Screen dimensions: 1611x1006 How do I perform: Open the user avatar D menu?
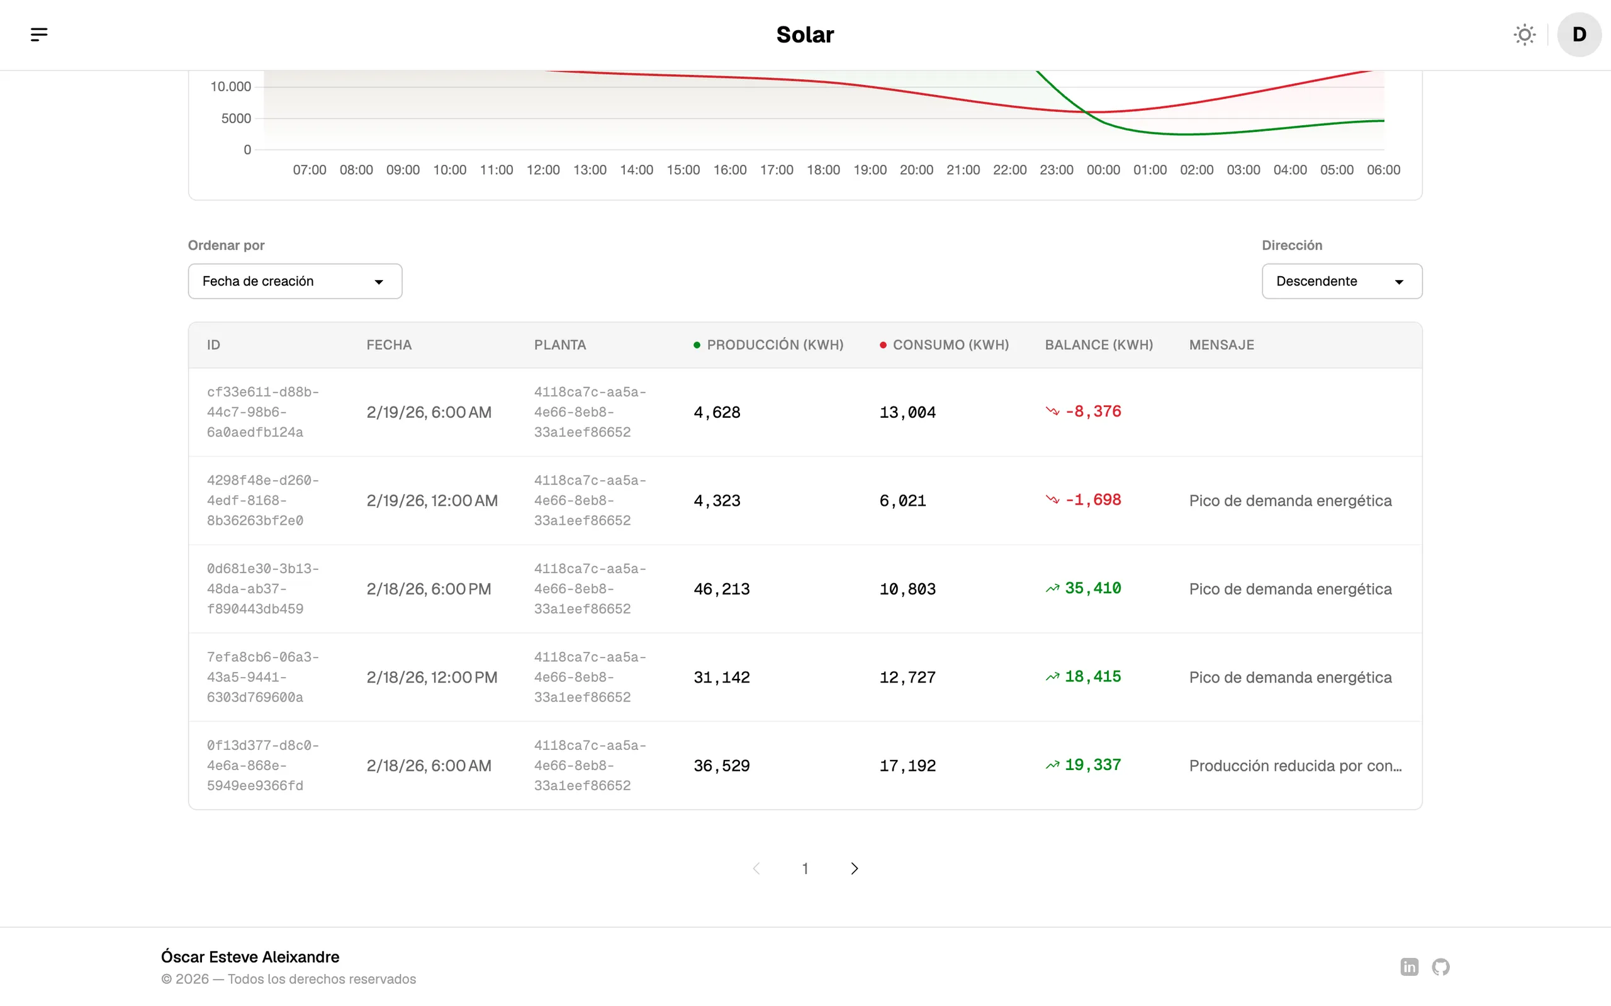coord(1578,35)
